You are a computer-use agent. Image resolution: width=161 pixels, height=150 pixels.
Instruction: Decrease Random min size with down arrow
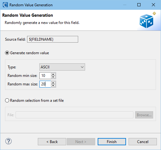pos(53,77)
